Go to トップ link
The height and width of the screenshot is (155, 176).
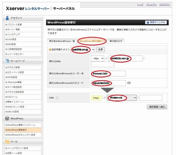tap(140, 5)
